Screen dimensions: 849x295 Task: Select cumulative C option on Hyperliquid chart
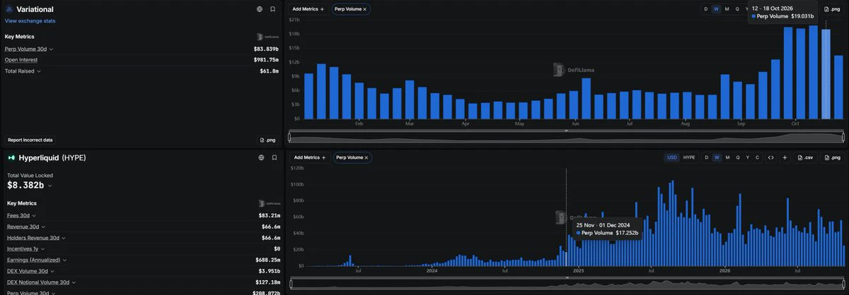click(x=757, y=157)
